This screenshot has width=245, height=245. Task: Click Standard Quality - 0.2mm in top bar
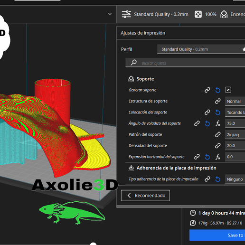coord(161,14)
